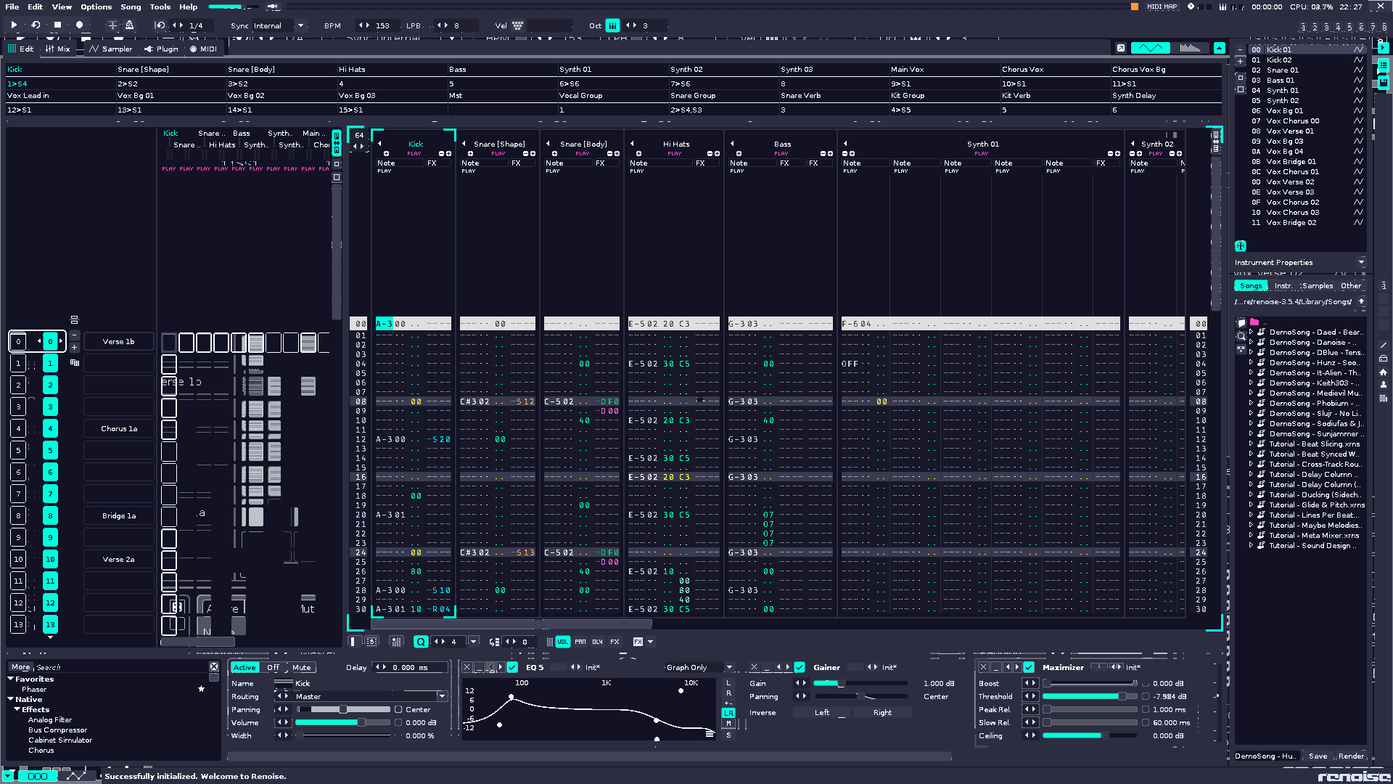Adjust the Maximizer Threshold slider
The image size is (1393, 784).
point(1090,696)
